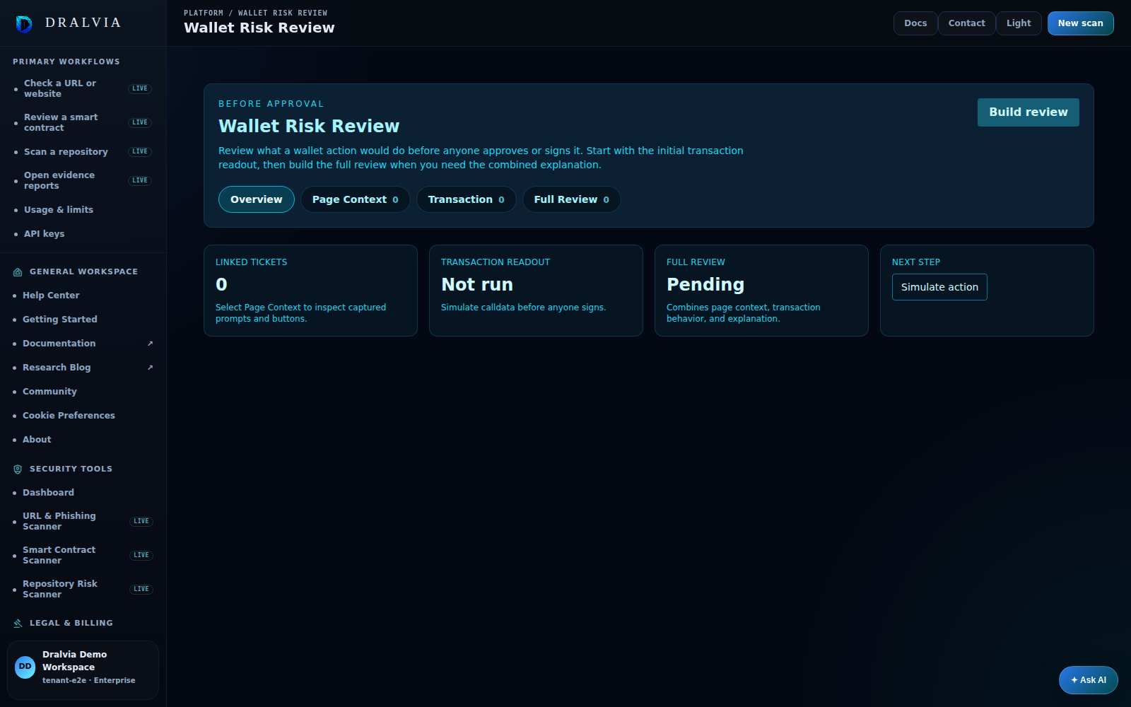Go to the About page
1131x707 pixels.
point(83,440)
